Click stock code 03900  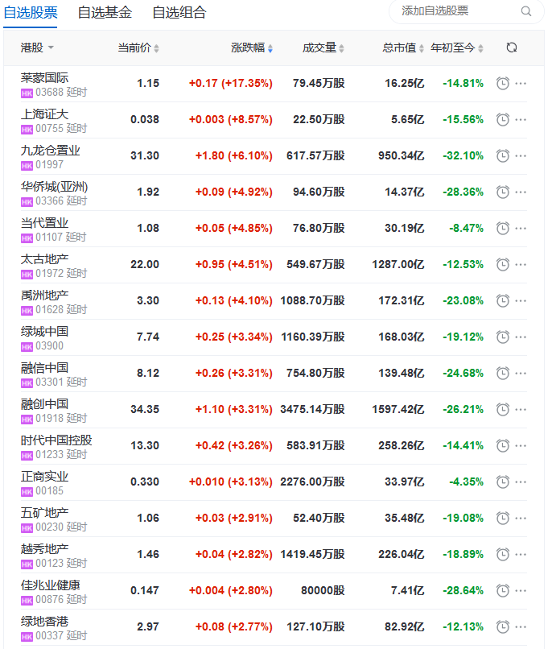point(50,346)
